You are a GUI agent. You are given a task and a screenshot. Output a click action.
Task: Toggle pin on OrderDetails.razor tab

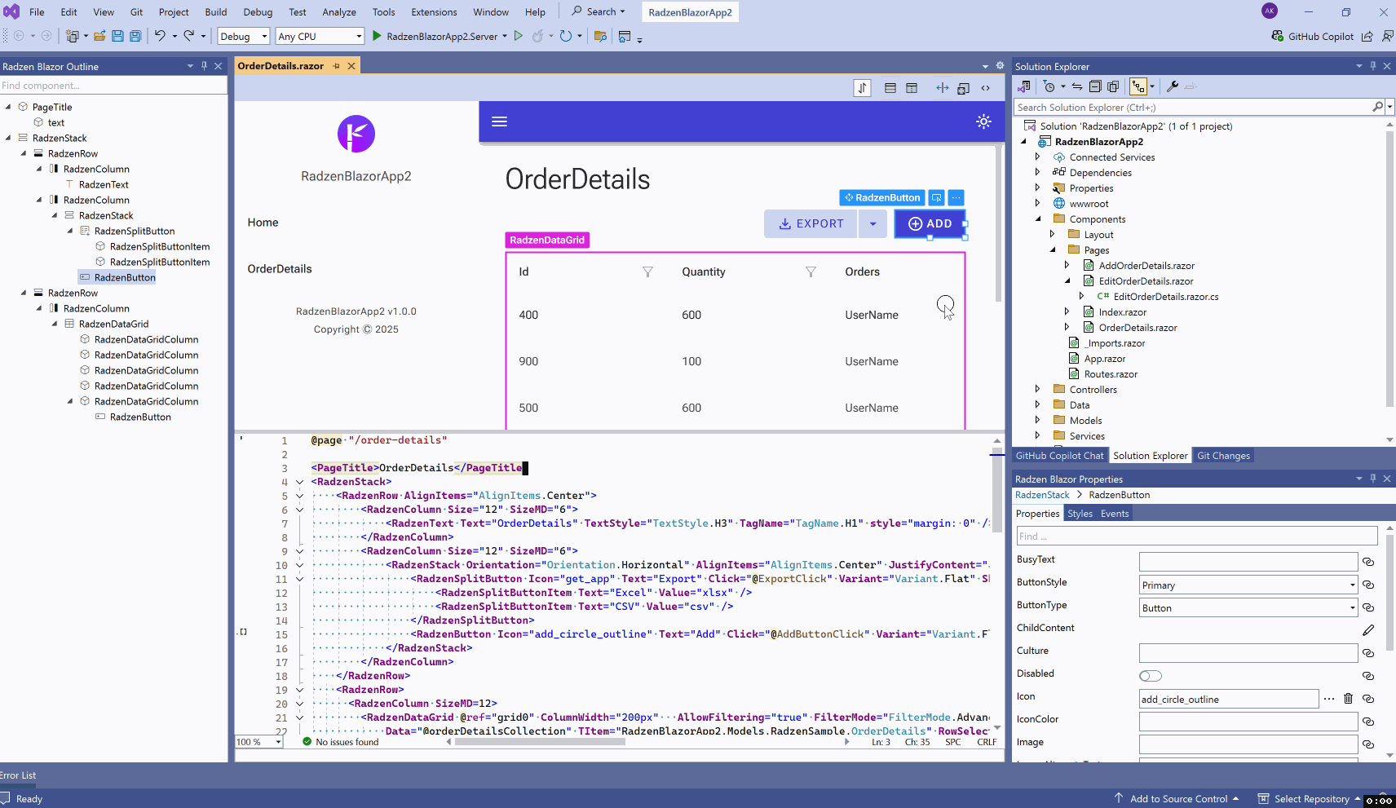tap(336, 66)
